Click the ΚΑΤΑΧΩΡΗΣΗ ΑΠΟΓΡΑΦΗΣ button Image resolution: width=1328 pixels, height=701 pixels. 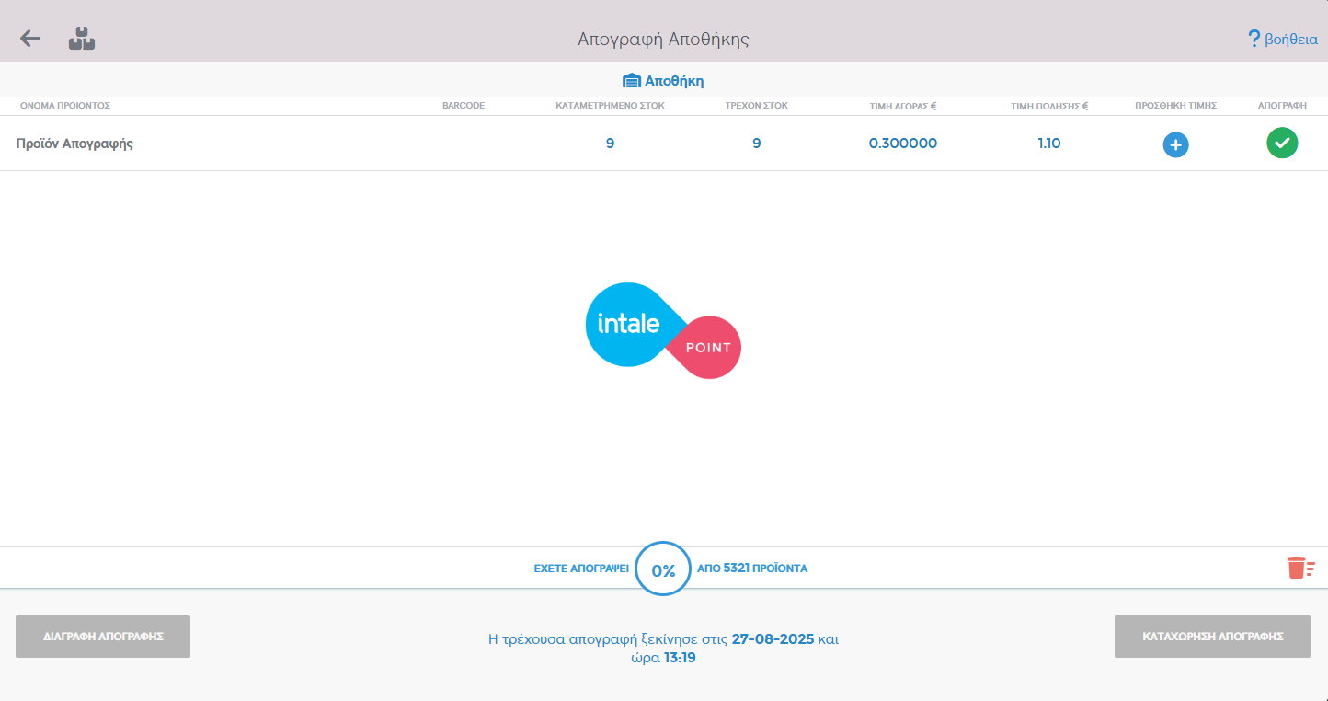coord(1212,637)
